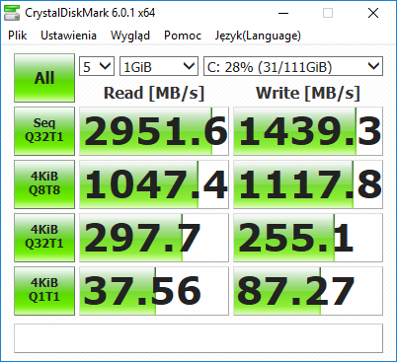Click the 4KiB Q1T1 read result 37.56
Screen dimensions: 397x362
[x=154, y=291]
